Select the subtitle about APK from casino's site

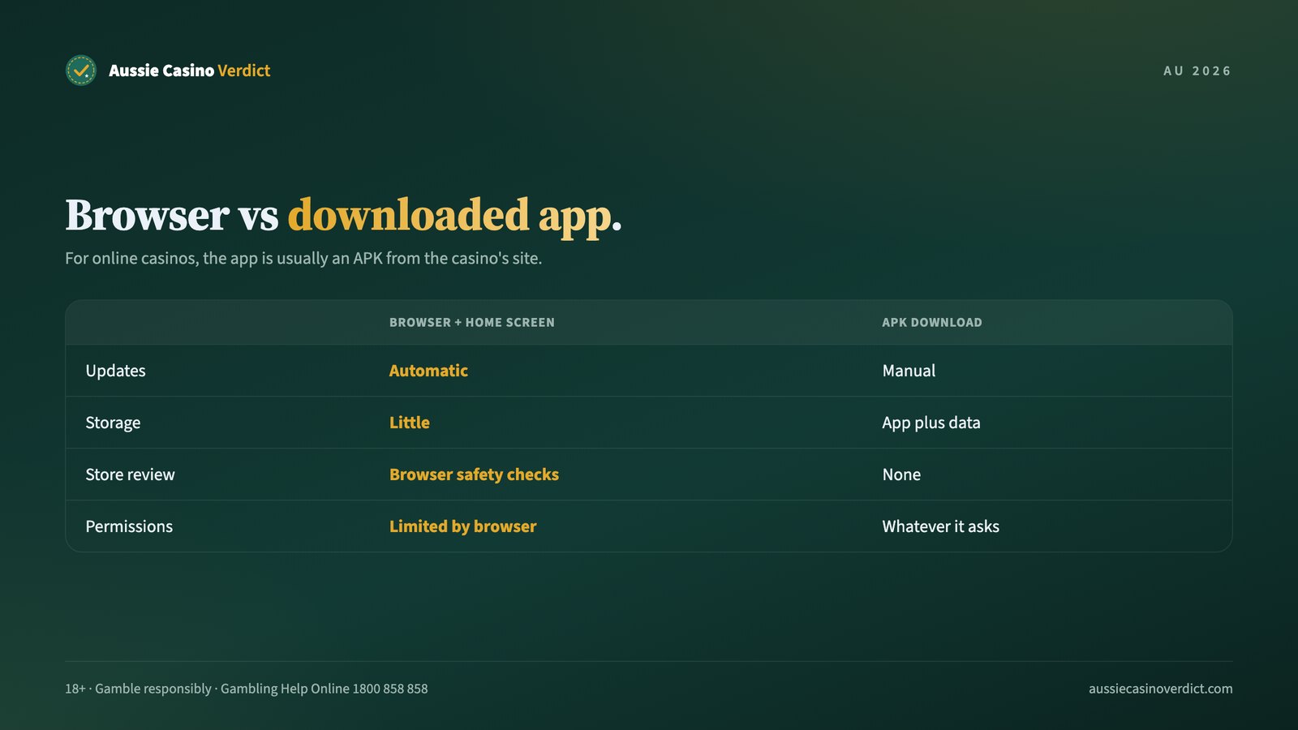(303, 259)
